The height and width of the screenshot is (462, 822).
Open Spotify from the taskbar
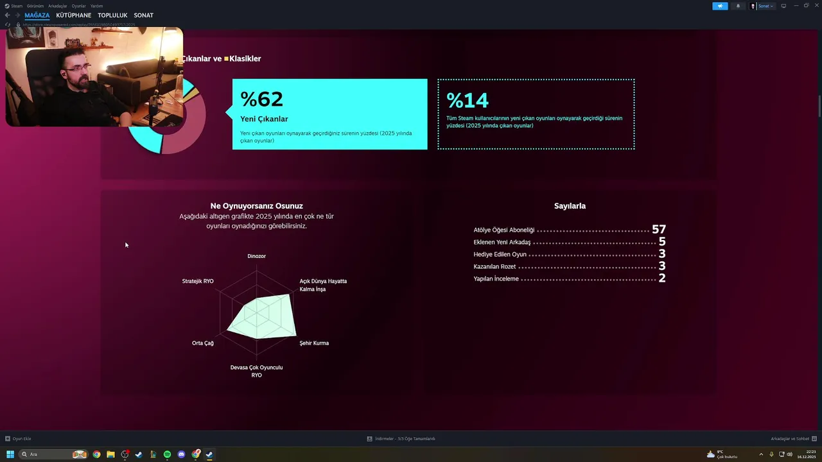pyautogui.click(x=167, y=454)
